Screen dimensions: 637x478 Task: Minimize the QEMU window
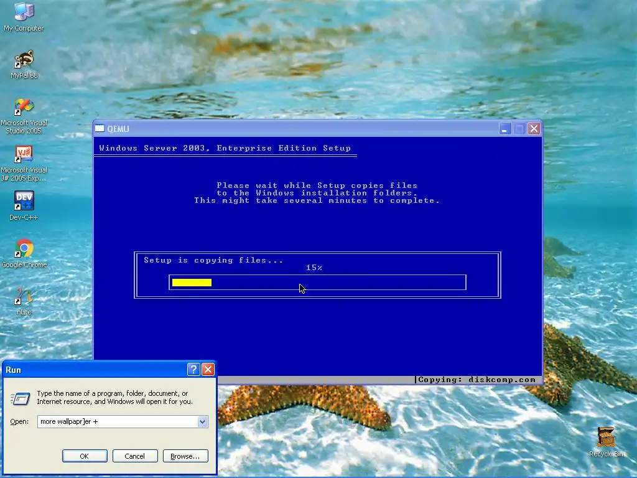[504, 129]
